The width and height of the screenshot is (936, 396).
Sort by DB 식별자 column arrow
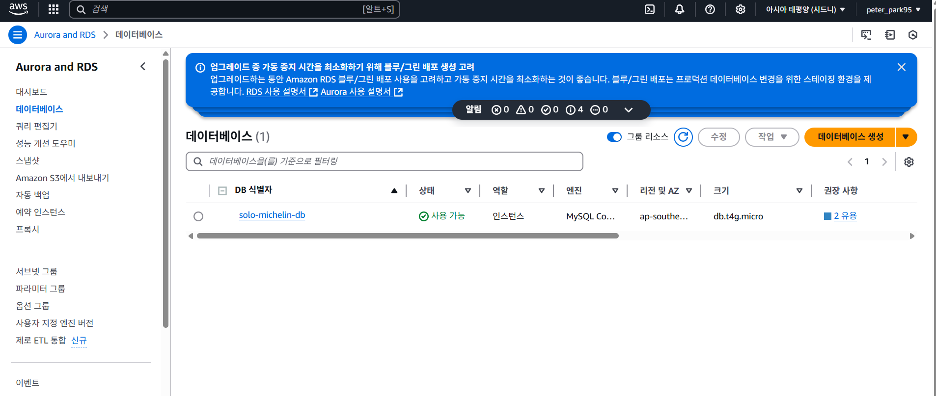394,191
